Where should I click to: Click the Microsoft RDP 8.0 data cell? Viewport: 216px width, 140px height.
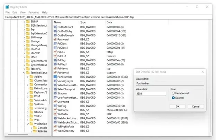coord(117,110)
